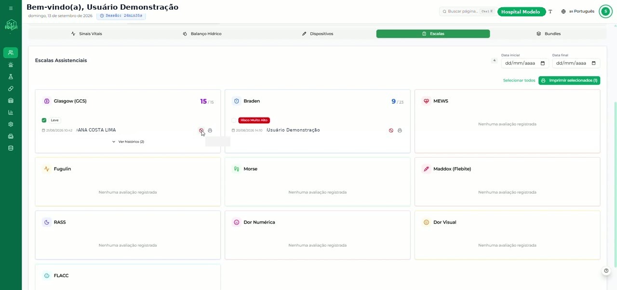Click the Maddox (Flebite) card title
The height and width of the screenshot is (290, 617).
tap(452, 169)
